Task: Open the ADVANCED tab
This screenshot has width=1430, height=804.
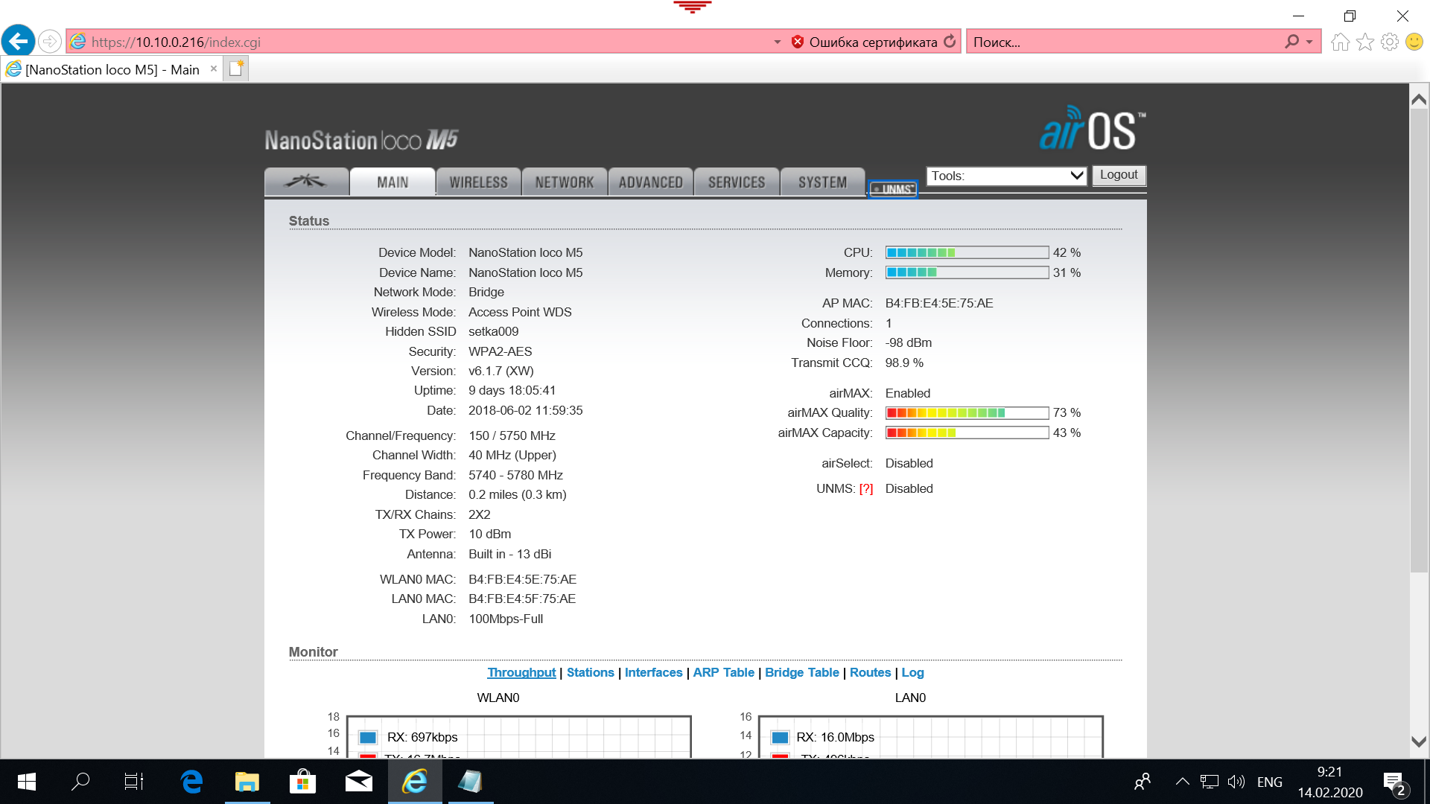Action: coord(650,182)
